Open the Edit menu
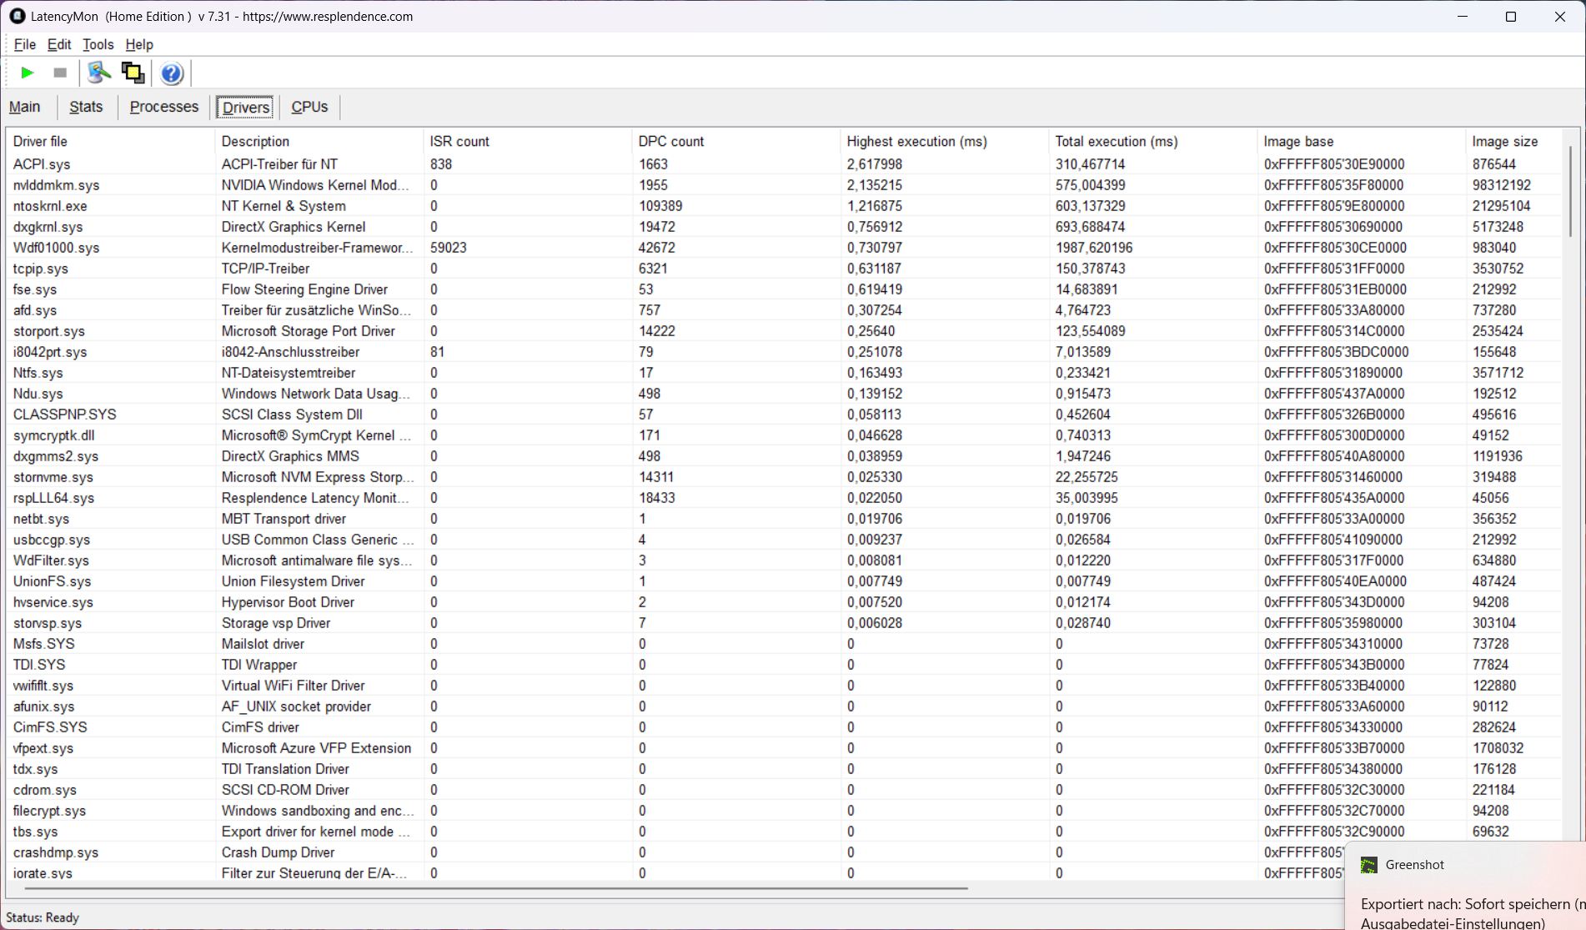This screenshot has width=1586, height=930. [x=58, y=44]
